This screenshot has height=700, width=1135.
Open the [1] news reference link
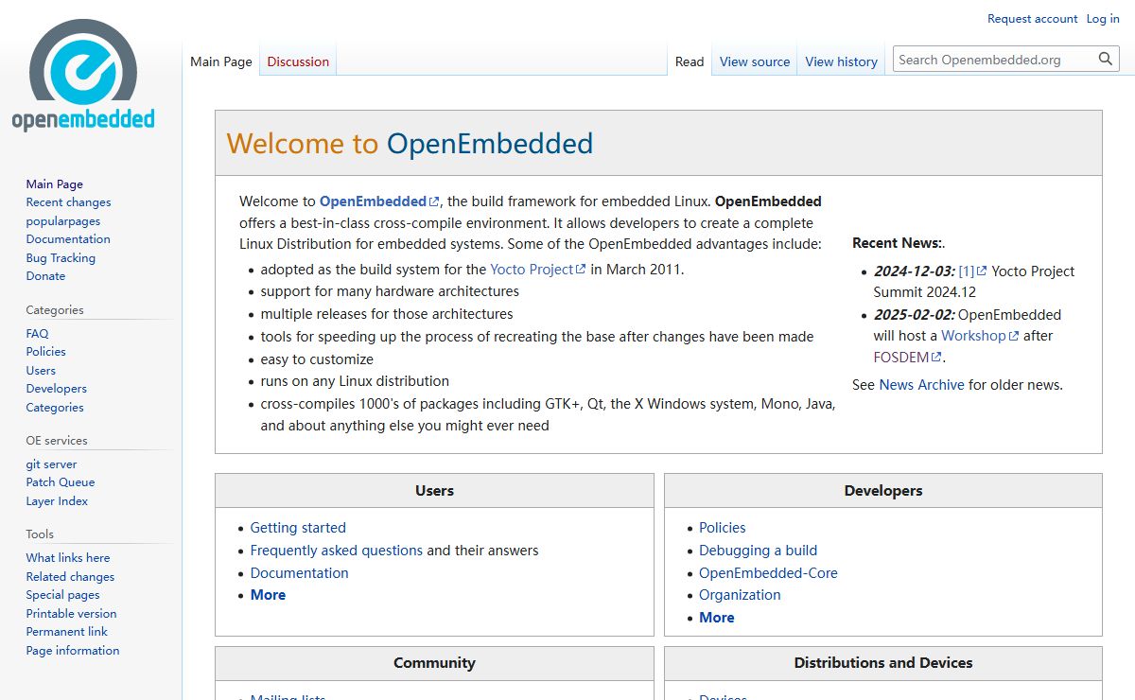[x=972, y=271]
